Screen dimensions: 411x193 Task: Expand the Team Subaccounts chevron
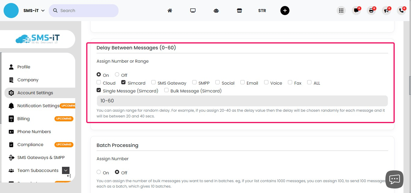pyautogui.click(x=66, y=170)
